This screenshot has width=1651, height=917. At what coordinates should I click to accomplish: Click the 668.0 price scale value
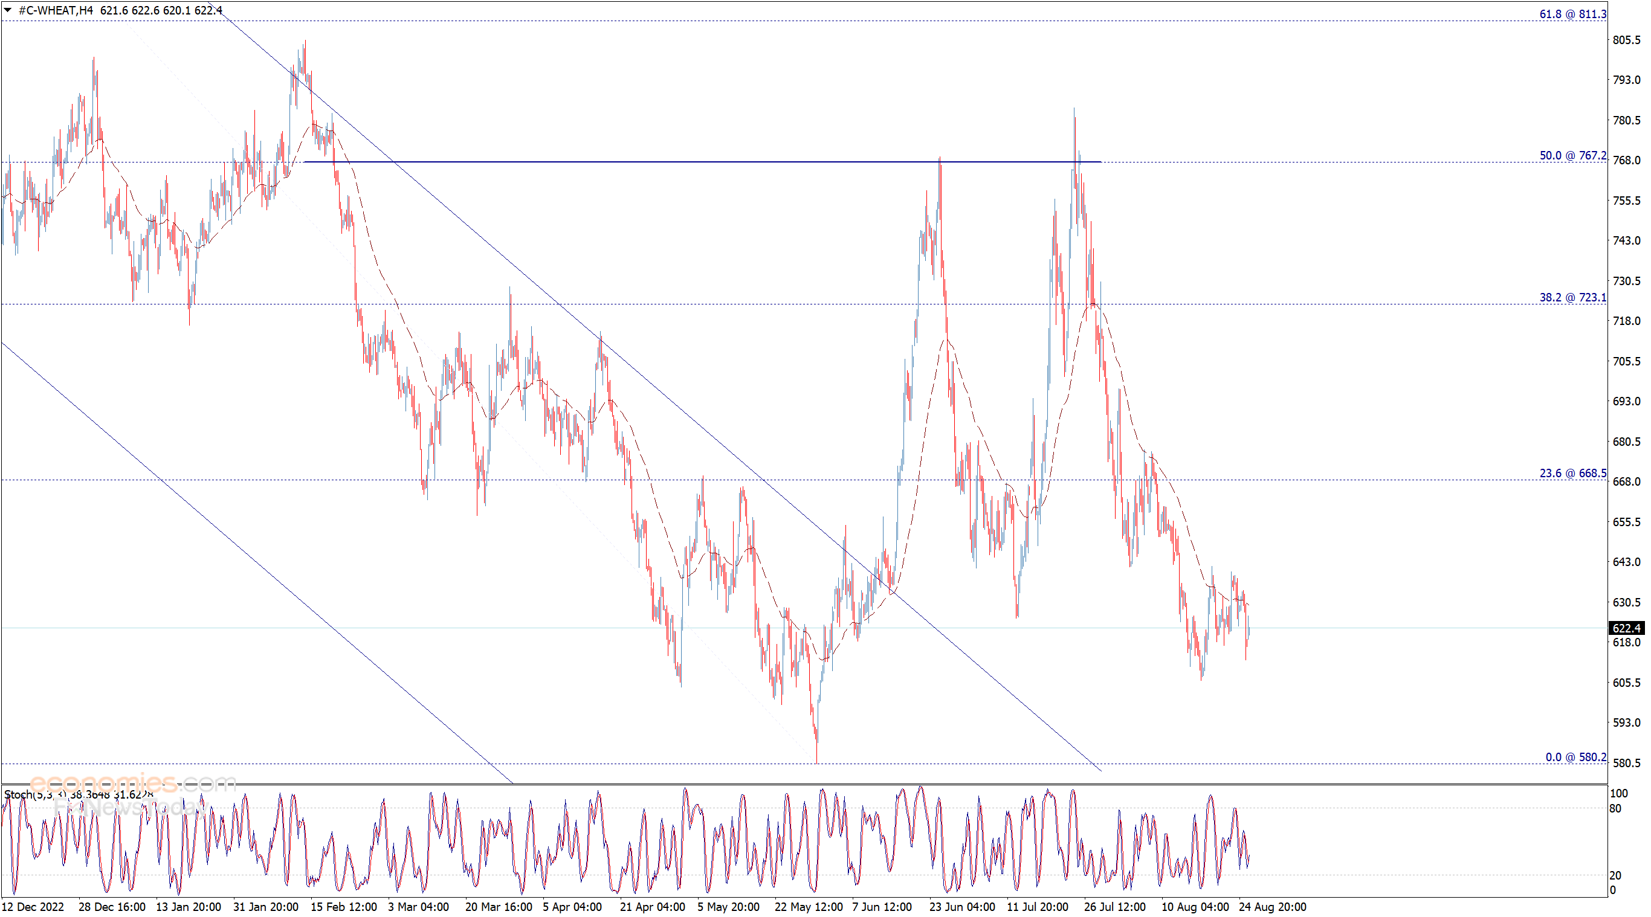(1627, 481)
